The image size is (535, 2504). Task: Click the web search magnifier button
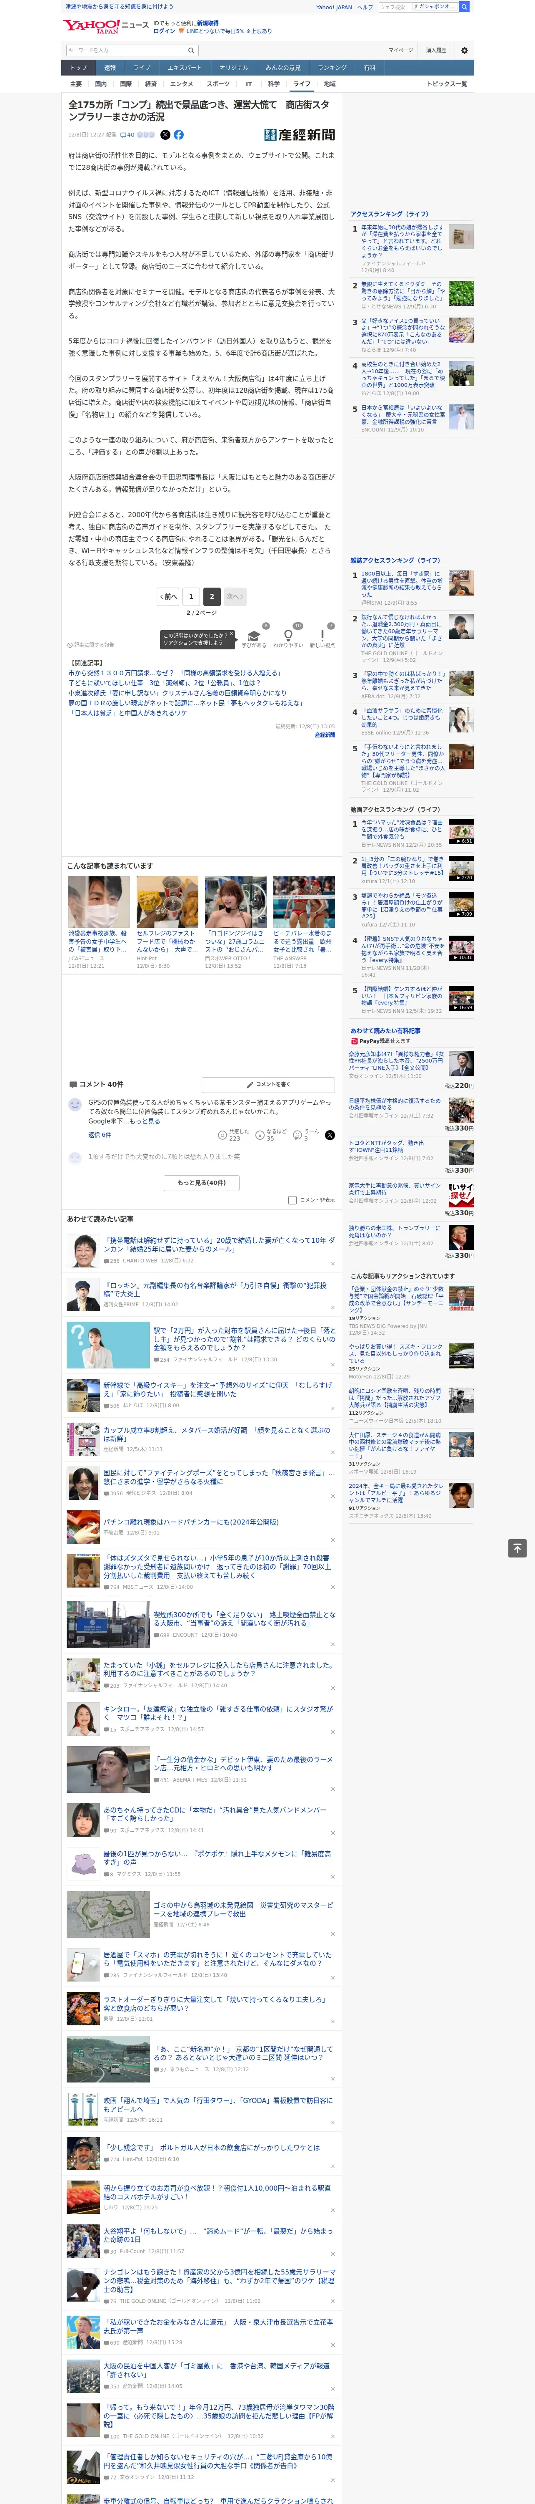click(x=464, y=7)
